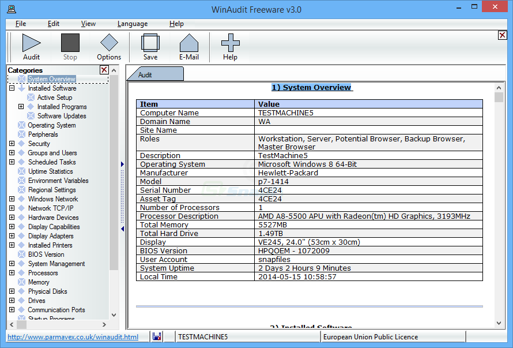
Task: Click the Categories tree scroll down arrow
Action: point(114,315)
